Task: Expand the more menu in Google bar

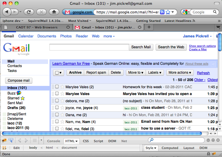Action: click(109, 36)
